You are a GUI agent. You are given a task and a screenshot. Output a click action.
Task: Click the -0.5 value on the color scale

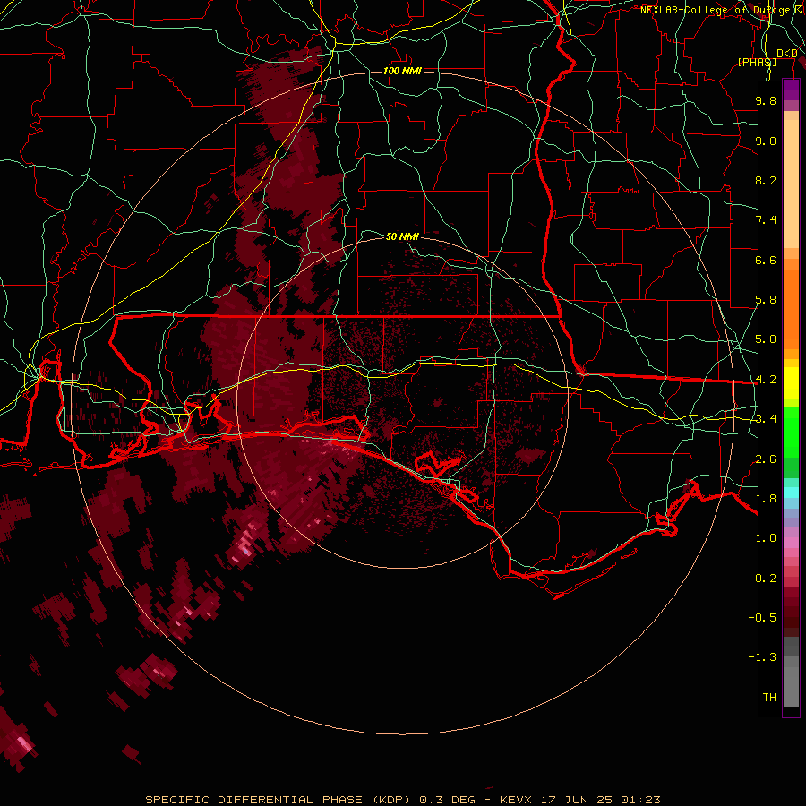pyautogui.click(x=762, y=618)
